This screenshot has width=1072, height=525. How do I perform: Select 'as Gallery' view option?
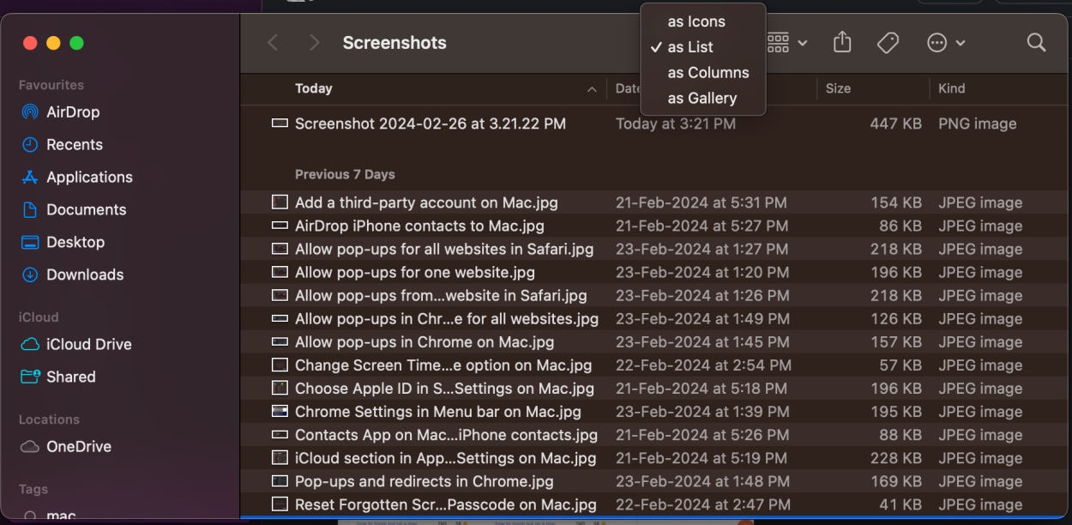pyautogui.click(x=702, y=98)
